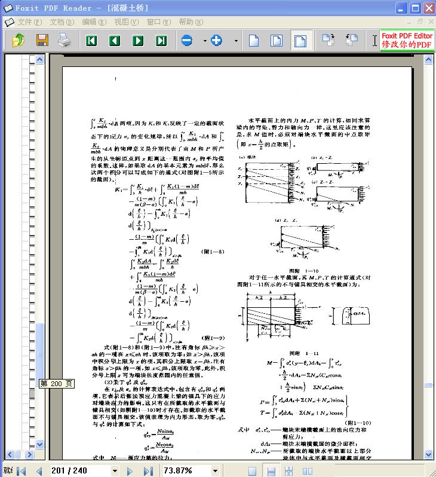Click the Foxit icon in the title bar

8,8
